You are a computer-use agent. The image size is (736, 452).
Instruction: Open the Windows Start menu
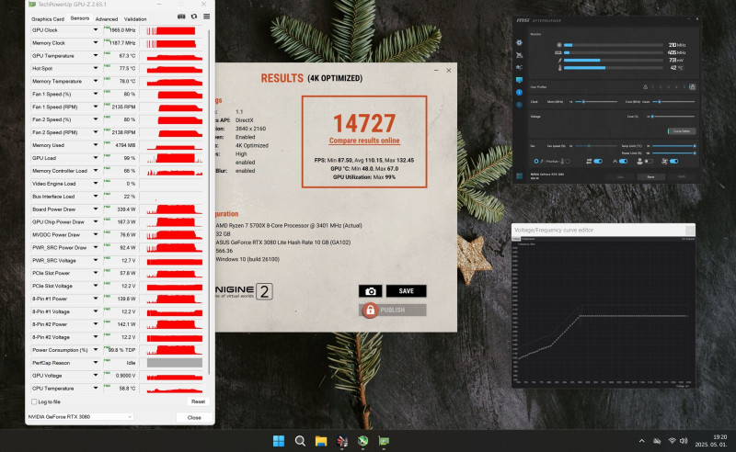click(279, 441)
